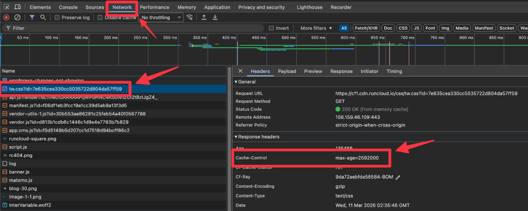Toggle the device toolbar icon
The height and width of the screenshot is (211, 528).
click(19, 7)
